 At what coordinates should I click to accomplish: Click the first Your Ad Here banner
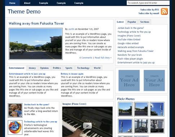coord(129,80)
